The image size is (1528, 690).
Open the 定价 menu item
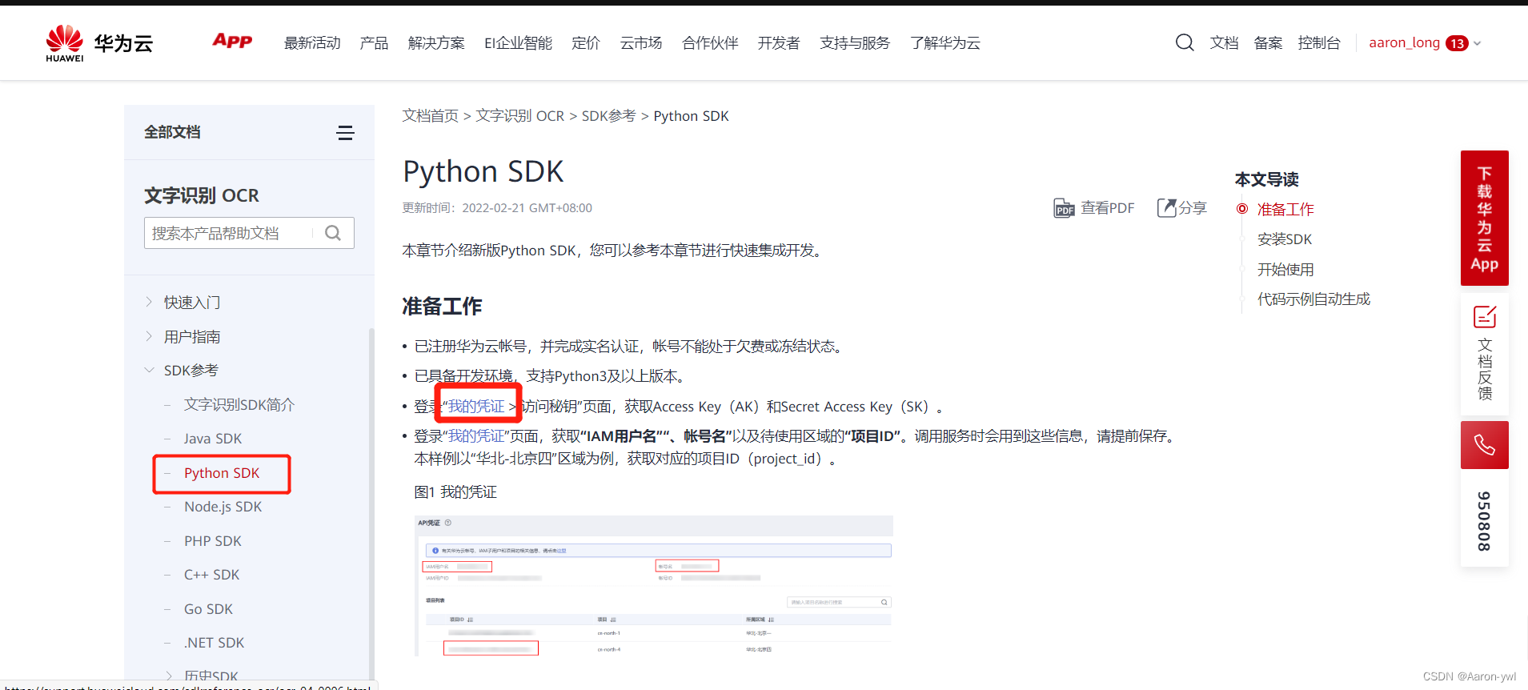pos(586,43)
